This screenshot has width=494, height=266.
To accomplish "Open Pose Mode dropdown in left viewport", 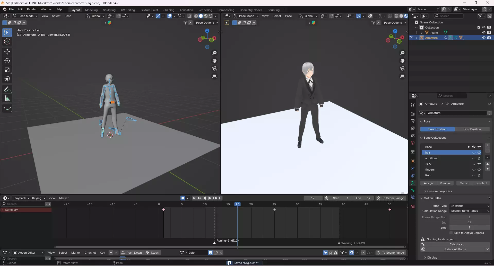I will 25,16.
